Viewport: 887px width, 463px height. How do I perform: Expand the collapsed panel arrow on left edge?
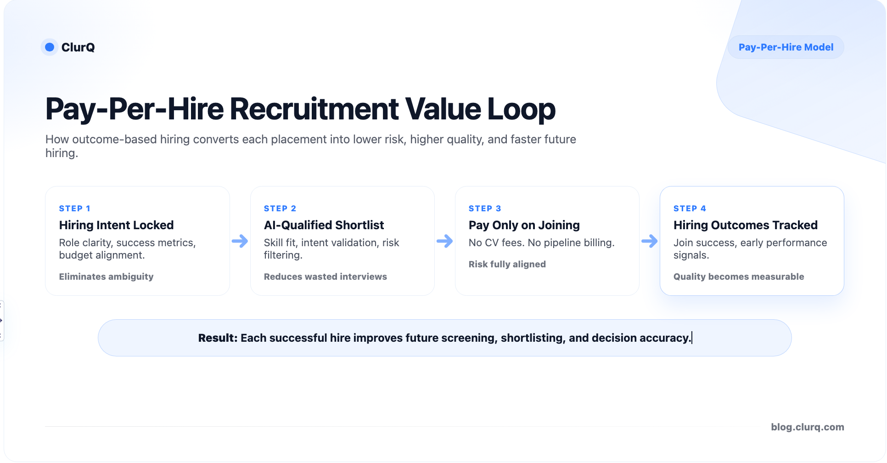click(1, 320)
